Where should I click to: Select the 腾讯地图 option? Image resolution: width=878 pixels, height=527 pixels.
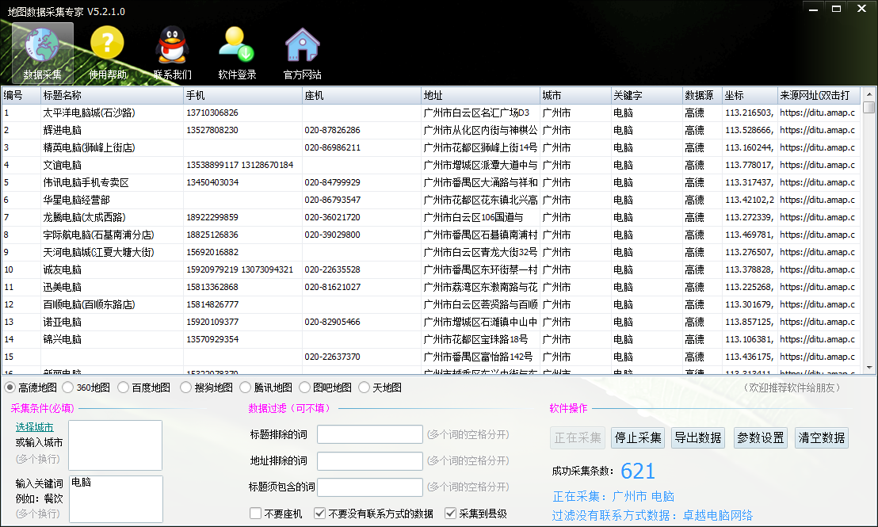246,388
